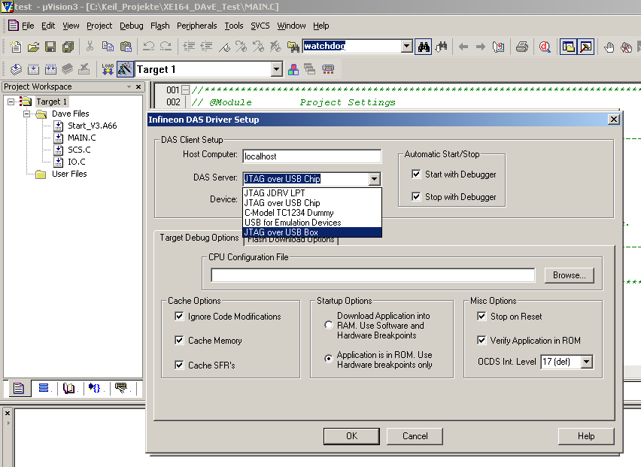The height and width of the screenshot is (467, 641).
Task: Click the Cut scissors icon
Action: 90,47
